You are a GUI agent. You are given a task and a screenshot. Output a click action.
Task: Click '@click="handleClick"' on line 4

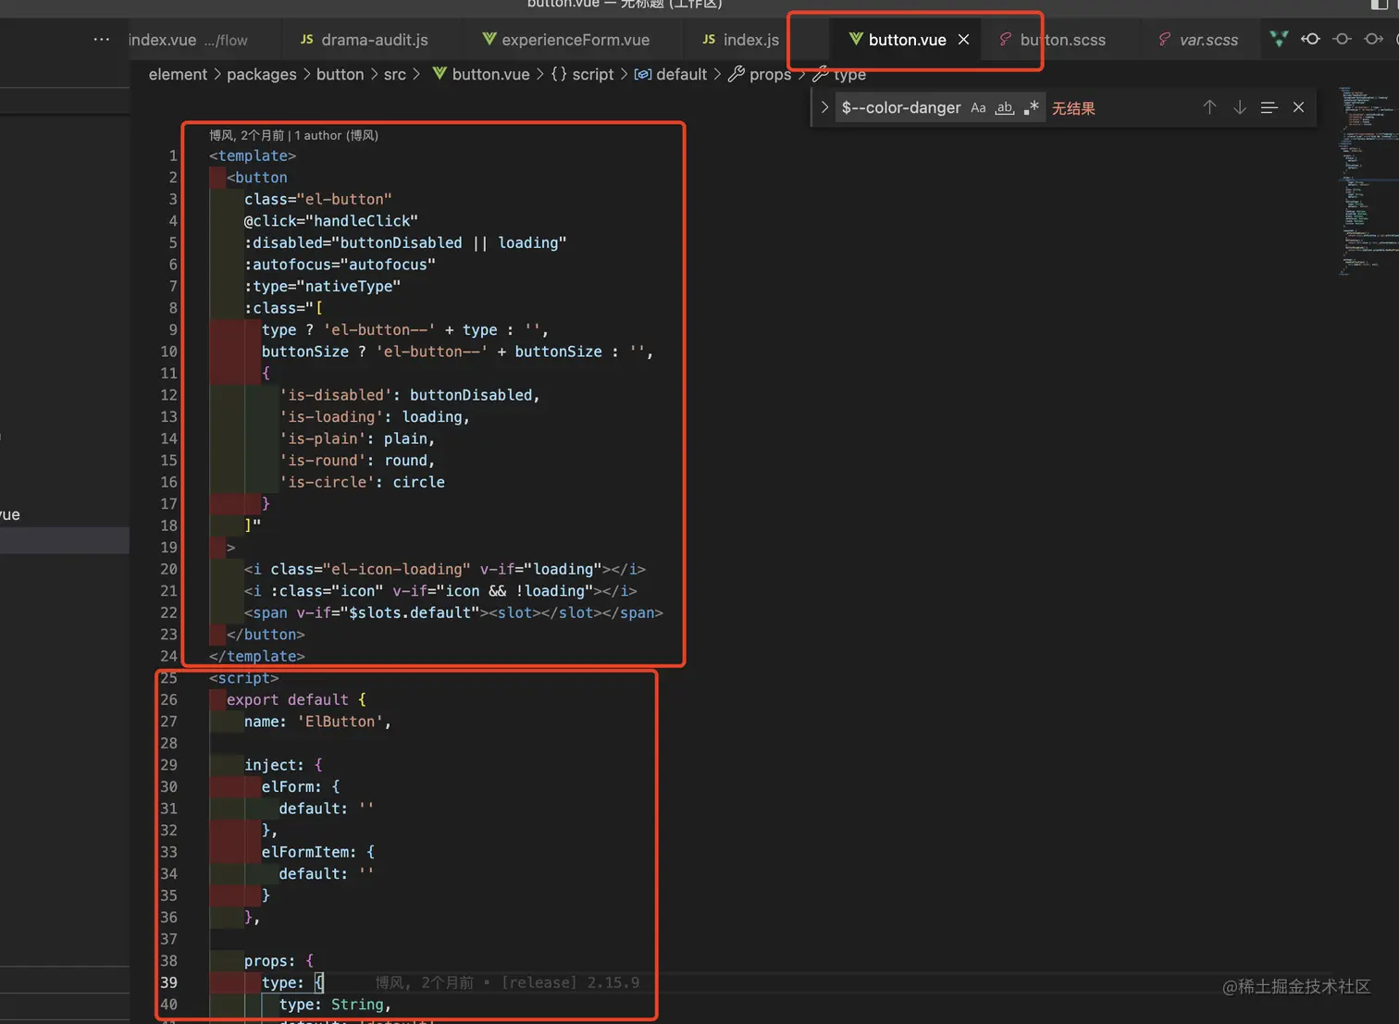331,221
